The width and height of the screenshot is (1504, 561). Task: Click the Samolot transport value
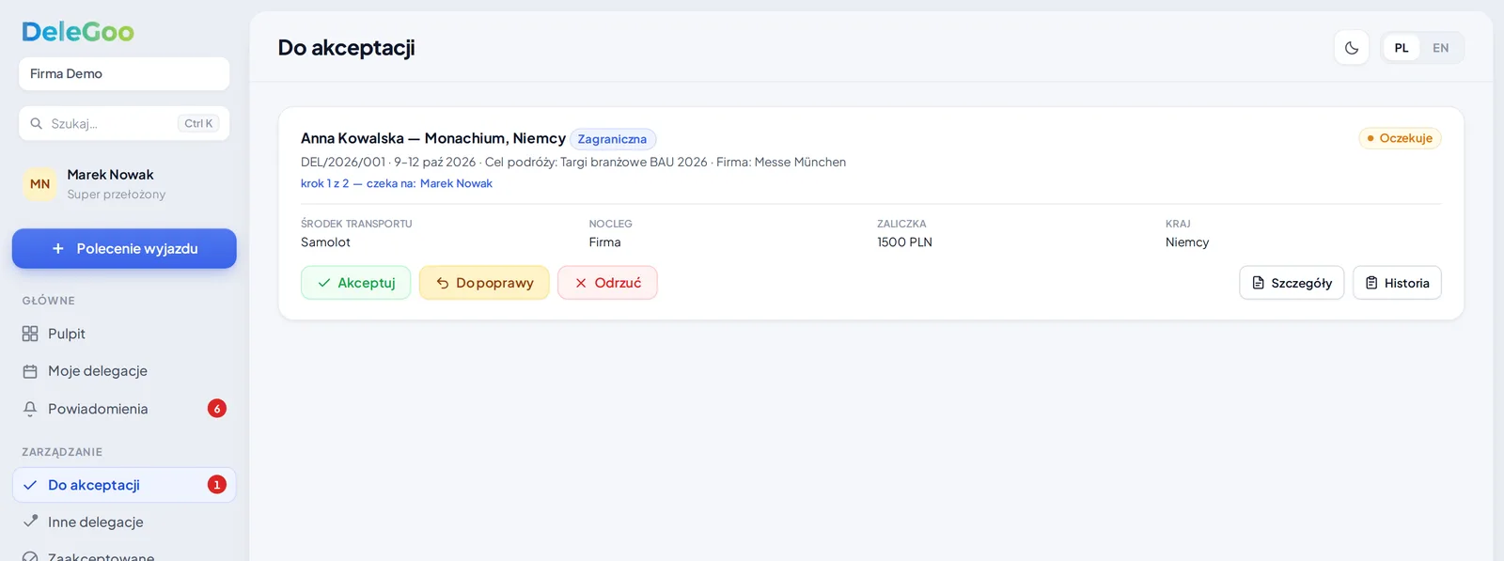325,242
